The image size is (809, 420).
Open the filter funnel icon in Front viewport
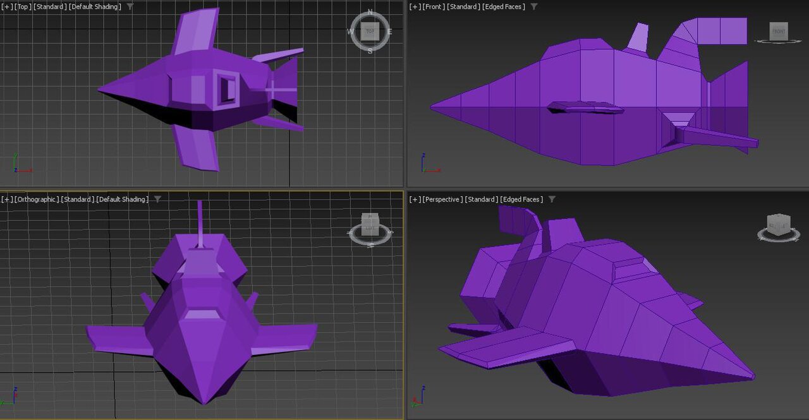point(534,6)
